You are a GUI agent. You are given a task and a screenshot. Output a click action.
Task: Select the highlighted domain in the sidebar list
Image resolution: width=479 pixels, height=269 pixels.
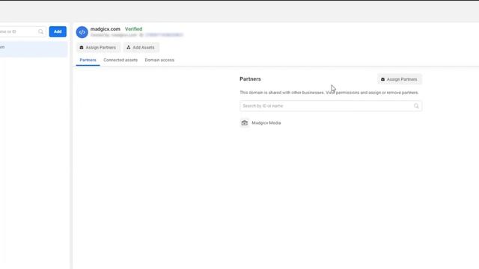coord(34,49)
